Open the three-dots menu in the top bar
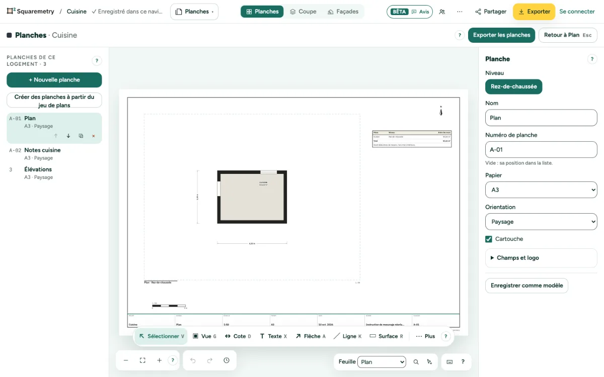 (460, 12)
